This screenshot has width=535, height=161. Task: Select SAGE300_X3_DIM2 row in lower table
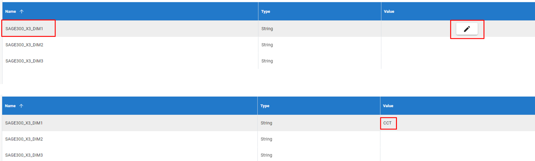(x=267, y=139)
